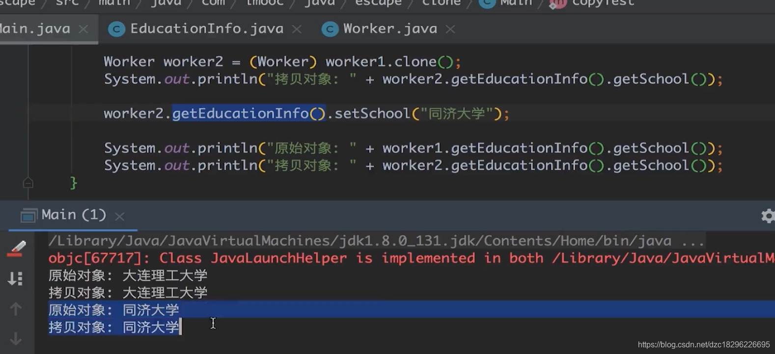Image resolution: width=775 pixels, height=354 pixels.
Task: Click up arrow in run toolbar
Action: (16, 309)
